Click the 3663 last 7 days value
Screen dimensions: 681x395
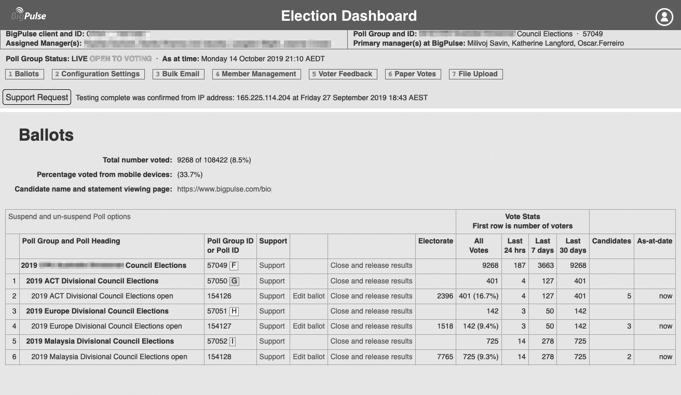[x=545, y=266]
